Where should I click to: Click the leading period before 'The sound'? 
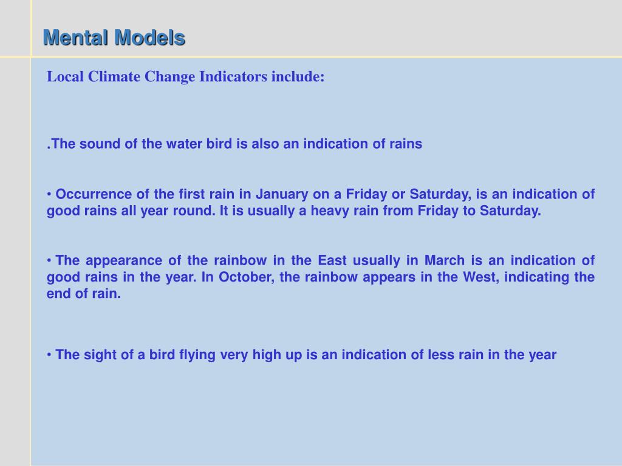tap(49, 148)
